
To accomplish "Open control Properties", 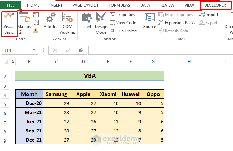I will coord(122,15).
